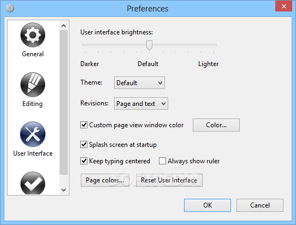The image size is (296, 225).
Task: Click the category list scrollbar thumb
Action: 63,102
